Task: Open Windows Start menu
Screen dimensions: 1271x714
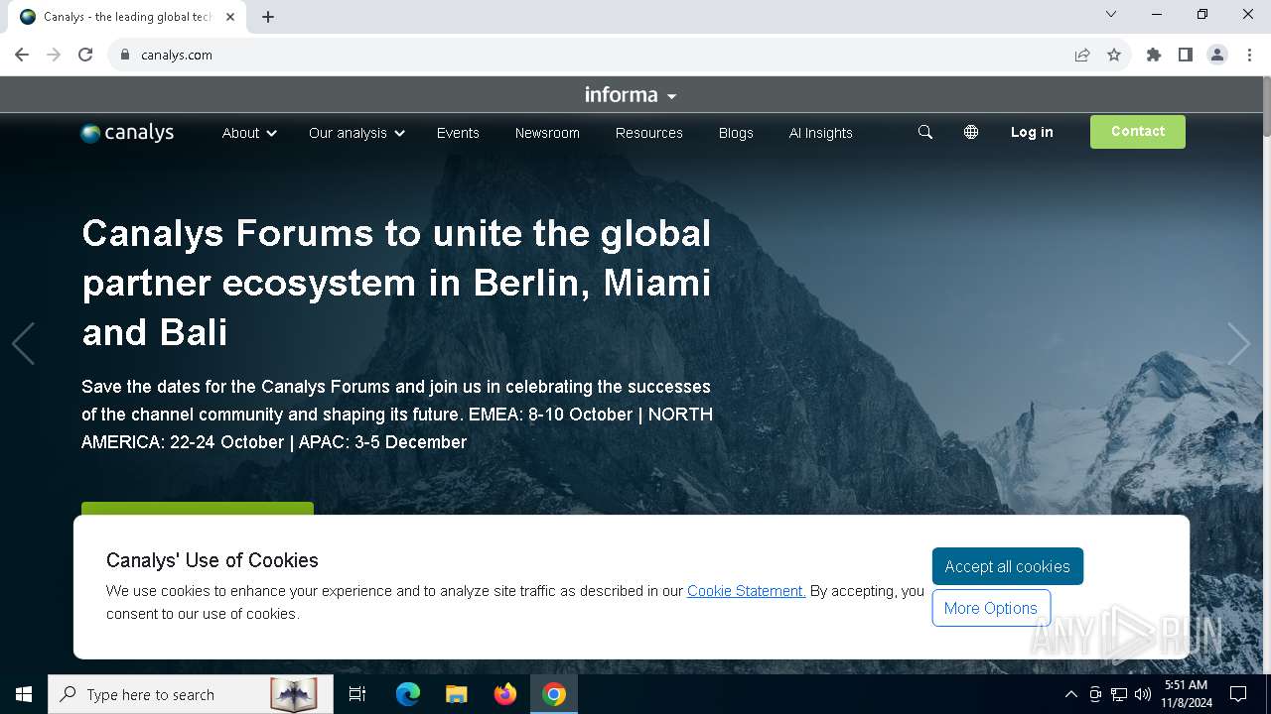Action: pyautogui.click(x=24, y=694)
